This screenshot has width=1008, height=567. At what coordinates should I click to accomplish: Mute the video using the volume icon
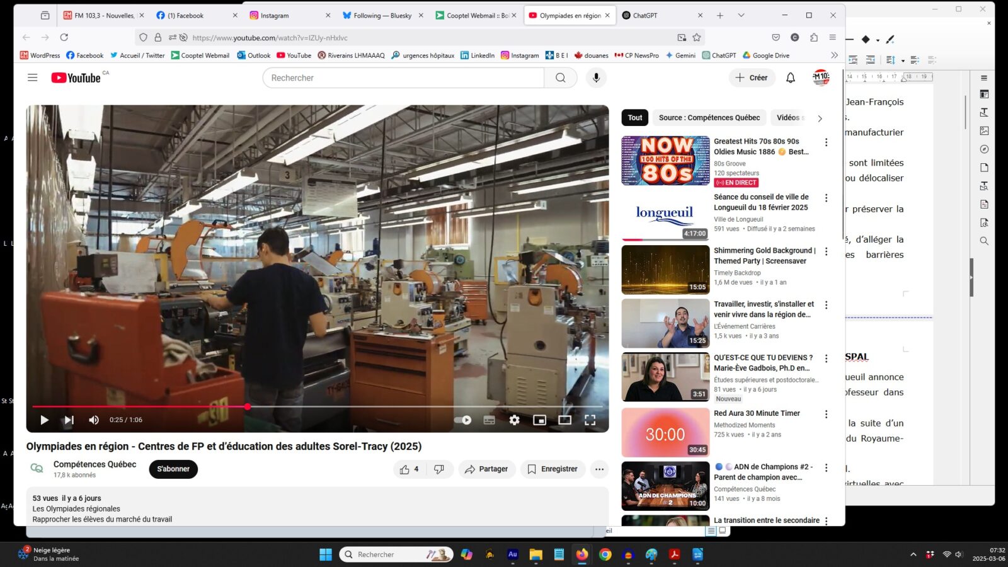94,420
